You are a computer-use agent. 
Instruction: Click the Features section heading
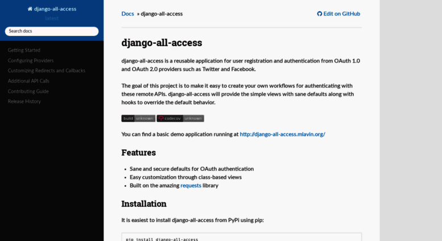[139, 153]
